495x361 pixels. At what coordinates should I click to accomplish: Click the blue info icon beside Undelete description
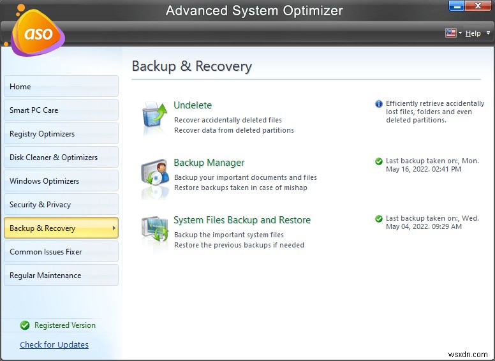[x=379, y=104]
